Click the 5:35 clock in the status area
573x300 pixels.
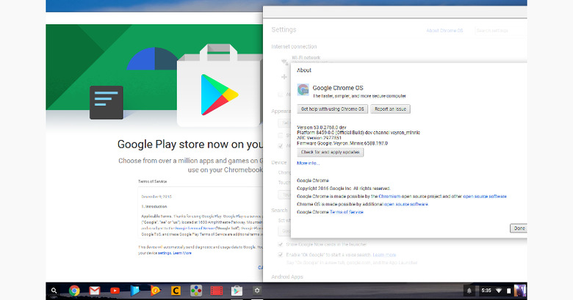pyautogui.click(x=486, y=290)
